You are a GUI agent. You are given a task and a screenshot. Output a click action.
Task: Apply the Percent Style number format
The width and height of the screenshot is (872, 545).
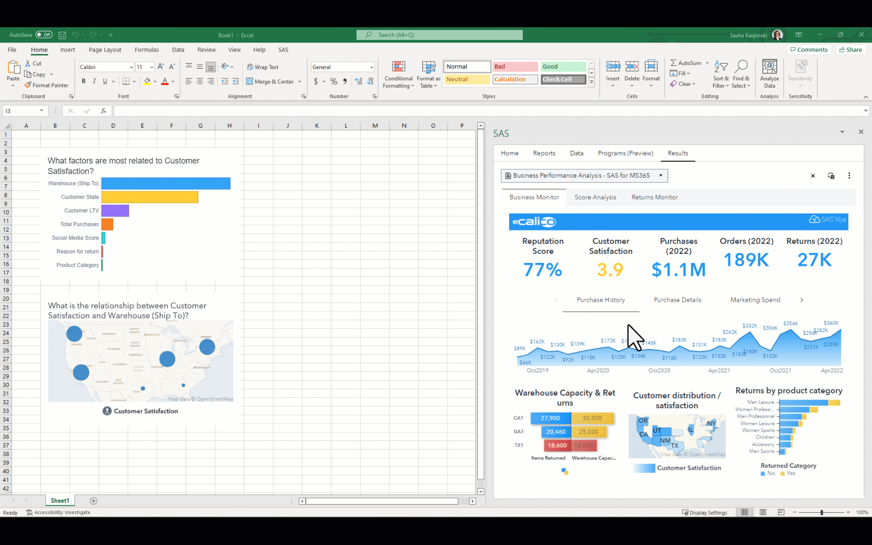(x=333, y=81)
